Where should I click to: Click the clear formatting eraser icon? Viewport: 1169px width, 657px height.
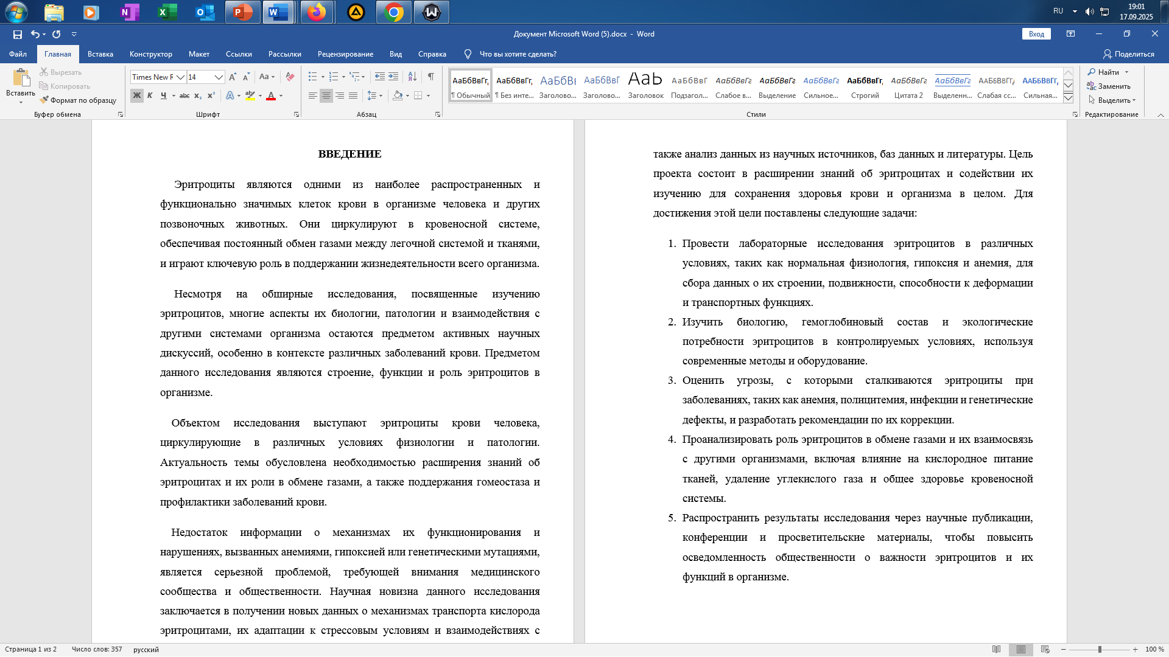click(x=290, y=77)
